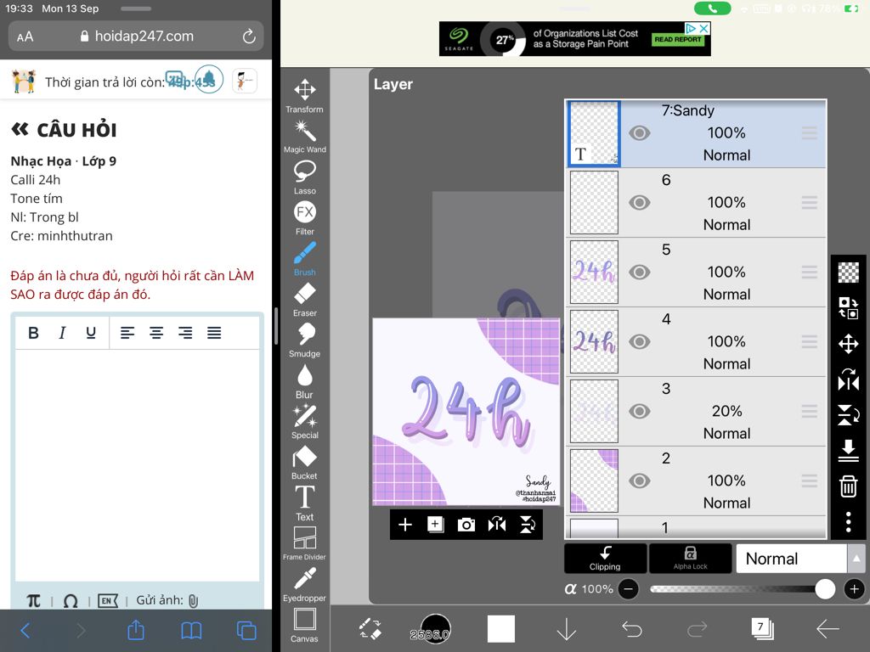
Task: Hide layer 7:Sandy with eye icon
Action: click(639, 133)
